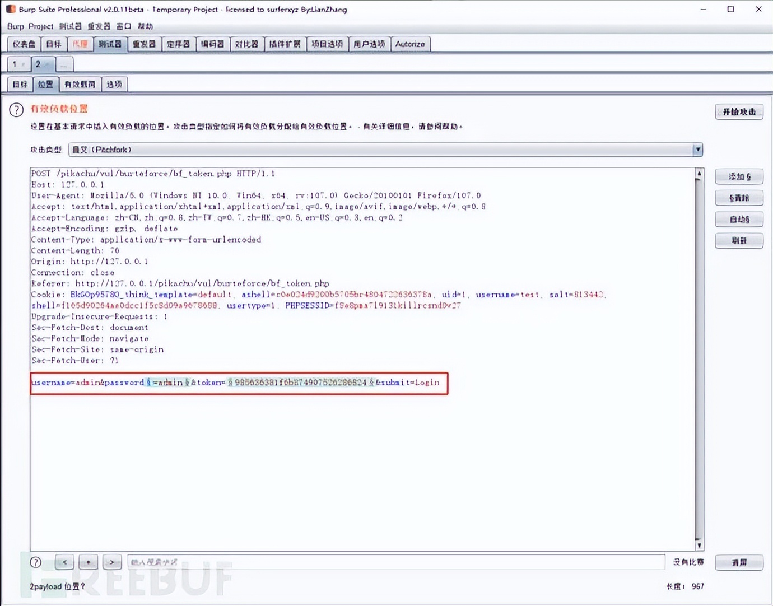This screenshot has width=773, height=606.
Task: Click the match options dot icon in search bar
Action: [88, 562]
